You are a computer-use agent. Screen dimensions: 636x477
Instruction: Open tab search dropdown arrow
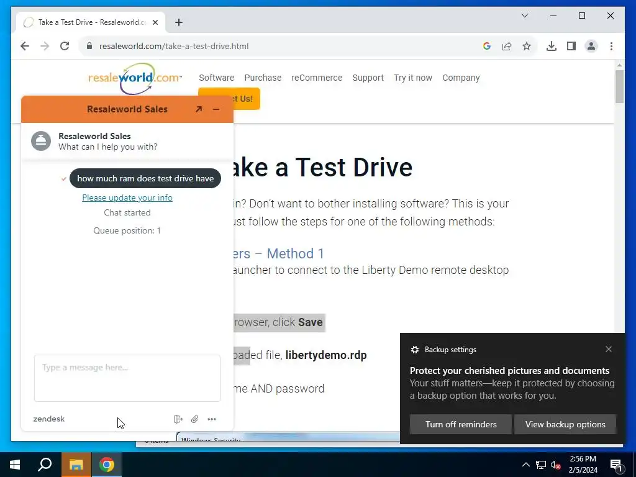[524, 16]
